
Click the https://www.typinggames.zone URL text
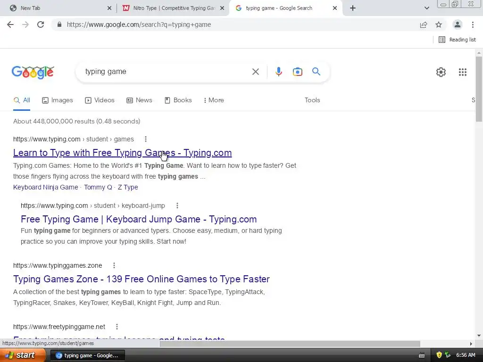point(58,266)
